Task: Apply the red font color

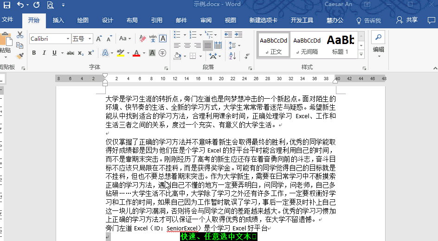Action: [x=136, y=53]
